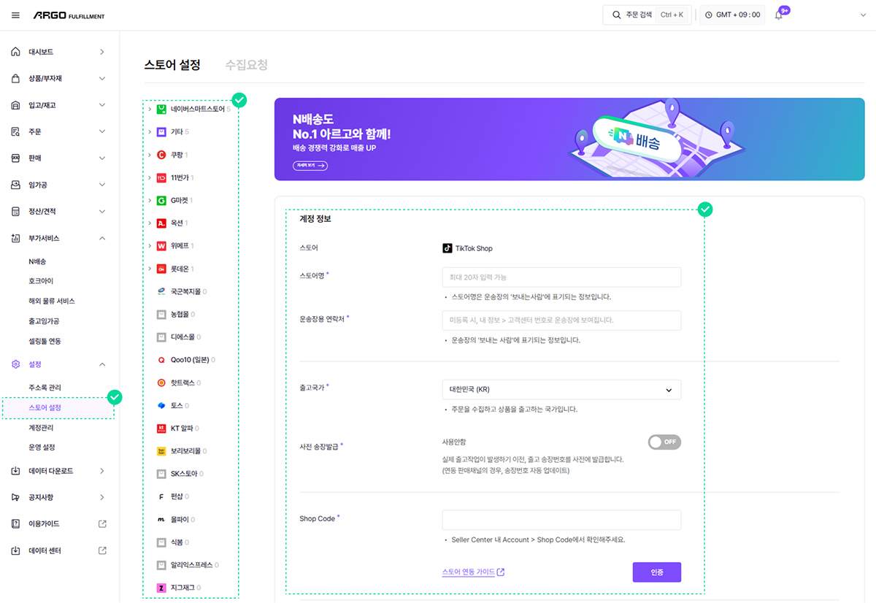Expand the 네이버스마트스토어 store group
This screenshot has width=876, height=603.
click(x=150, y=109)
